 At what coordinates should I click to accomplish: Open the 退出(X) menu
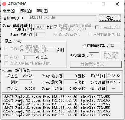pyautogui.click(x=9, y=11)
